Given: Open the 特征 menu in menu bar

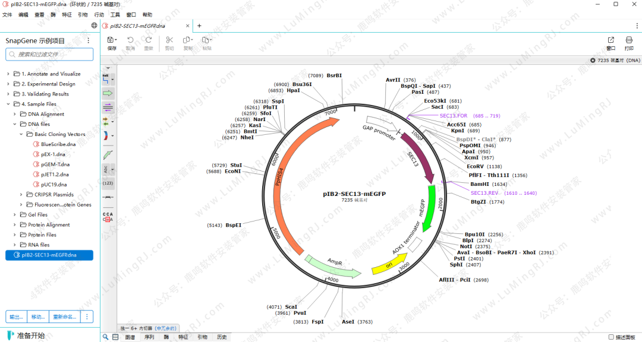Looking at the screenshot, I should click(67, 14).
